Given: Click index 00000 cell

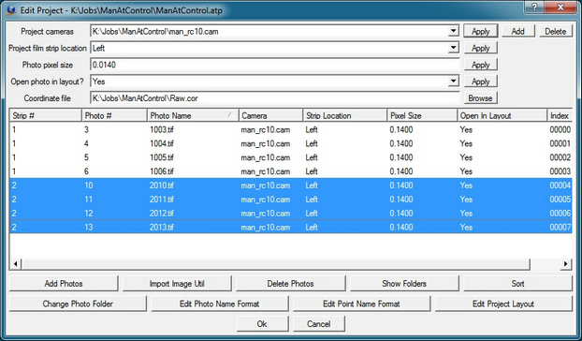Looking at the screenshot, I should pos(560,129).
